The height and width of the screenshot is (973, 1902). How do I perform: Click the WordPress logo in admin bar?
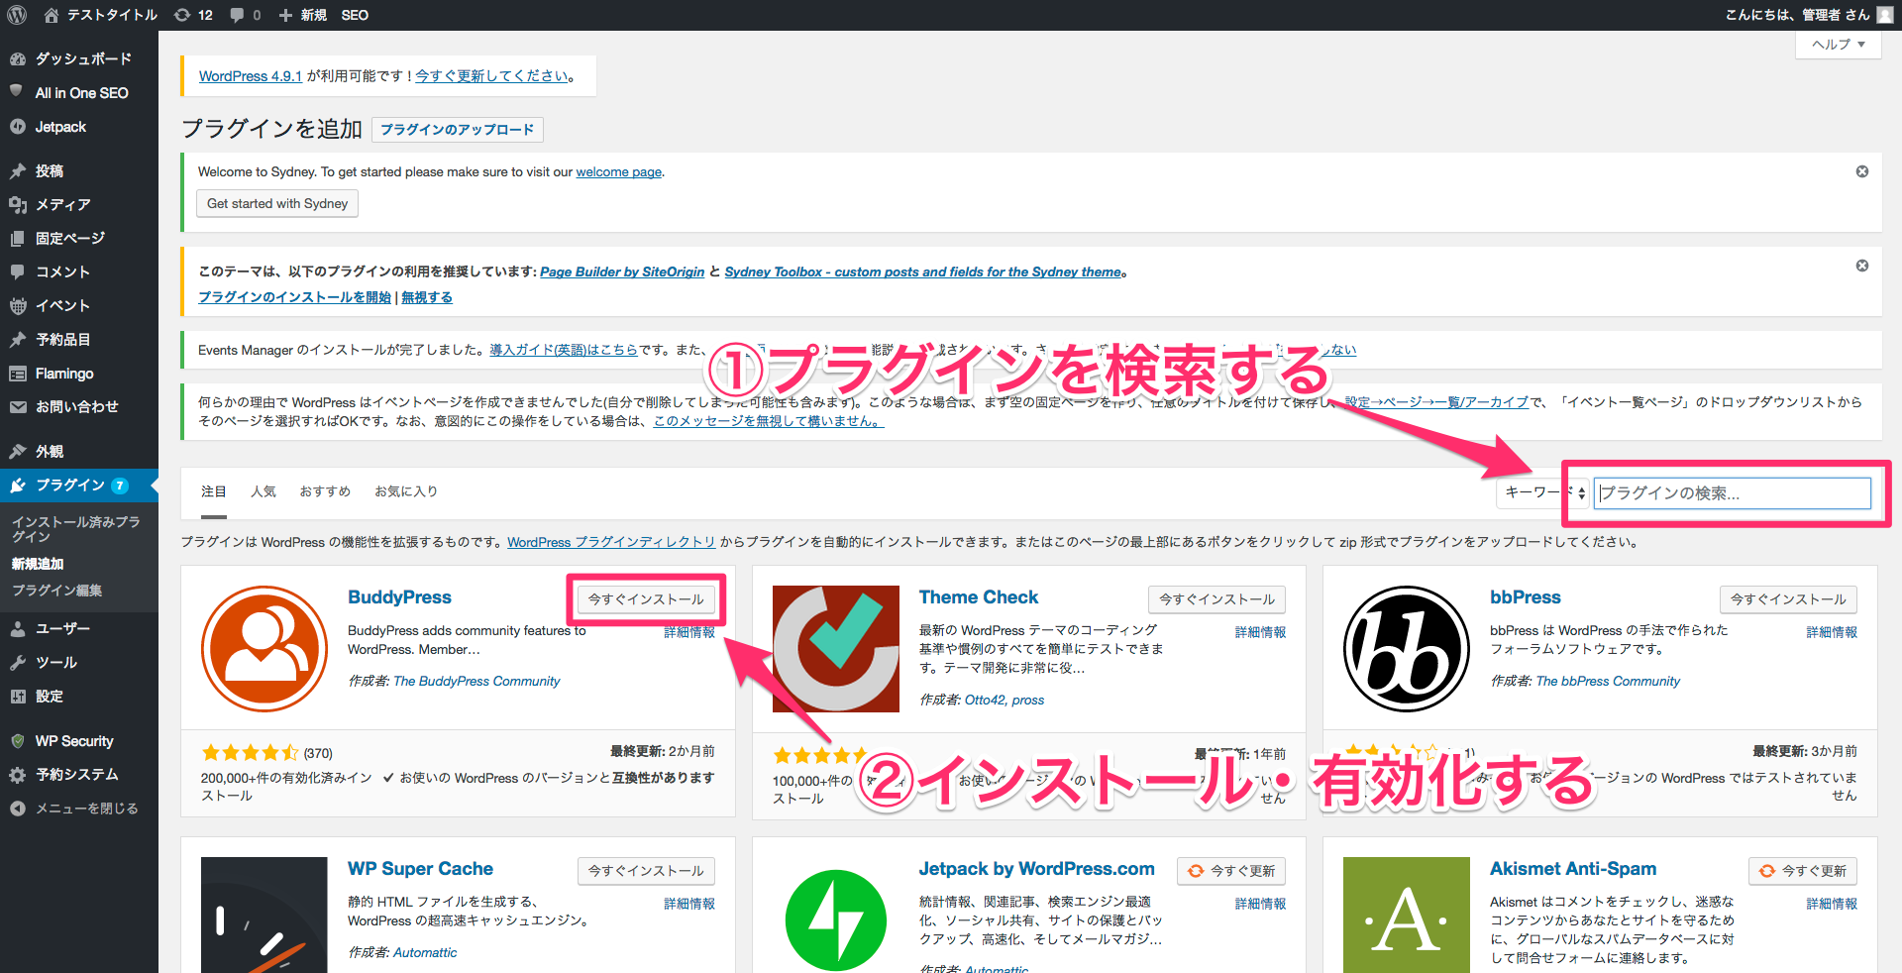(x=17, y=15)
